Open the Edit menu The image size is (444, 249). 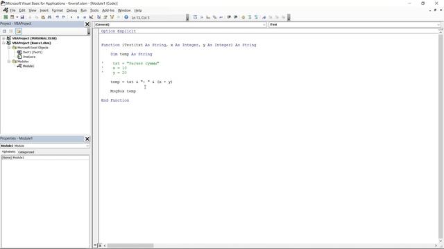[x=22, y=10]
